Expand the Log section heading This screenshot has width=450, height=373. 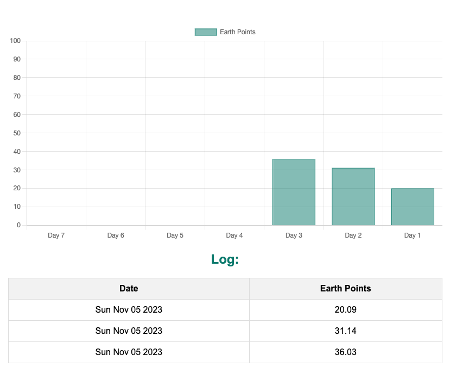point(225,259)
